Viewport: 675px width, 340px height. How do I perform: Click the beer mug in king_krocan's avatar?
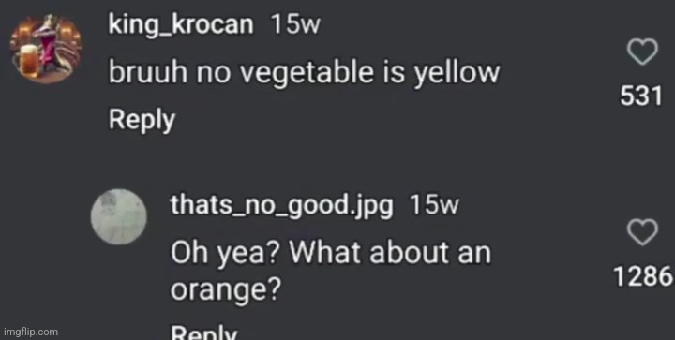(x=29, y=63)
